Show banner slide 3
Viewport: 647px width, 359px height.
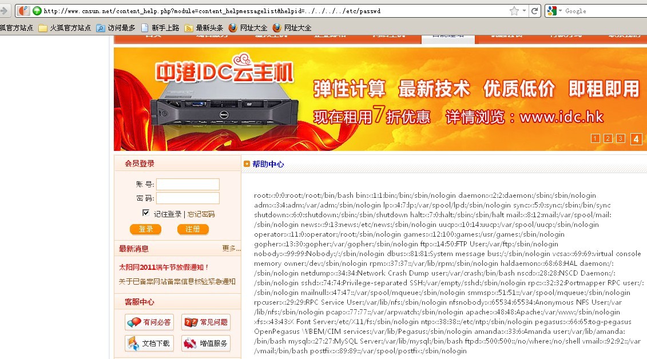pos(621,138)
